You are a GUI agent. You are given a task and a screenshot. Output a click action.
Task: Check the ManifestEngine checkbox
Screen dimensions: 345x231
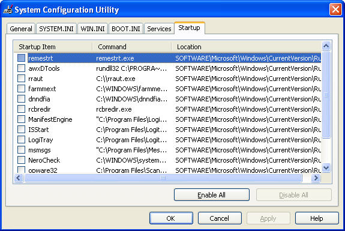22,119
